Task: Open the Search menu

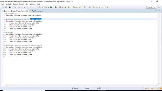Action: [x=15, y=4]
